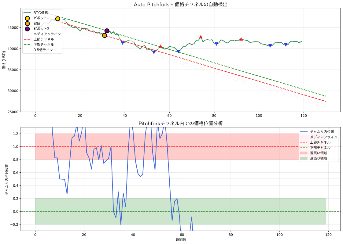Click the 0.8 tick on the bottom chart axis

(16, 160)
